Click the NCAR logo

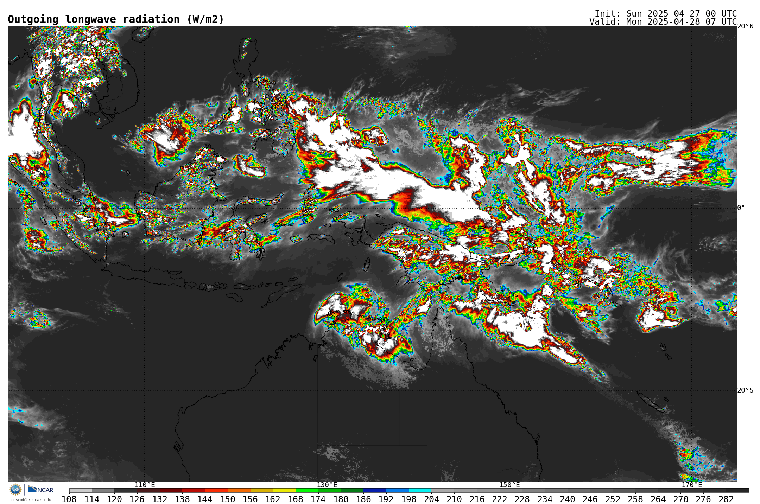(x=40, y=489)
